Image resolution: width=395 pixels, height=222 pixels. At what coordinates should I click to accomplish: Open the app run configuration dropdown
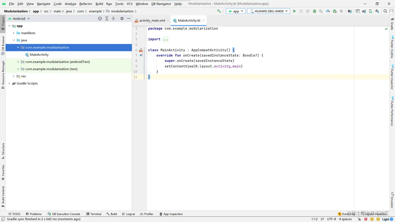click(x=236, y=11)
